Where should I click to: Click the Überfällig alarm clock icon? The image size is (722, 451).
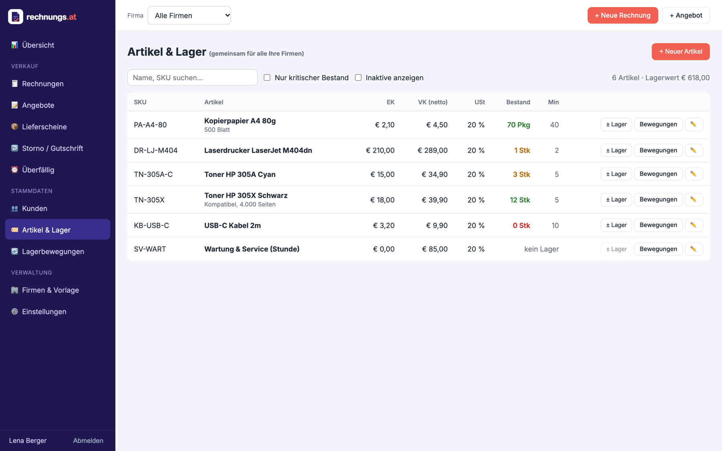click(14, 170)
